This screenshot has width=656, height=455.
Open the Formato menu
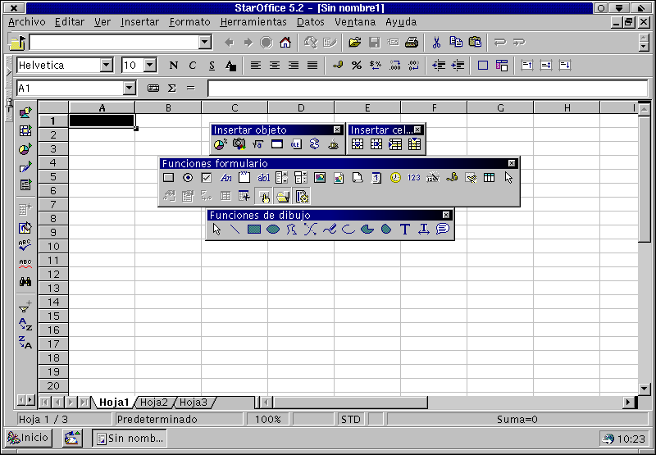click(x=189, y=22)
